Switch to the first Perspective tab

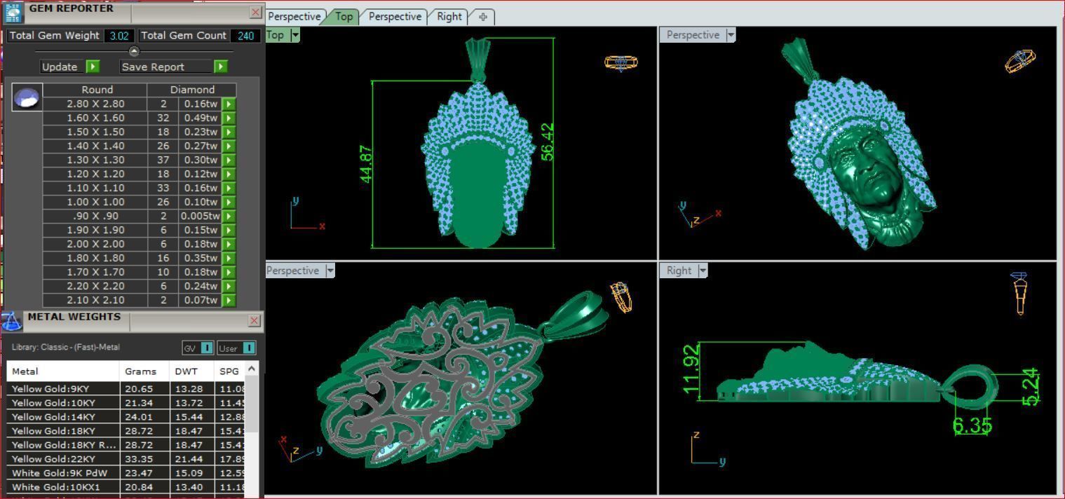tap(294, 16)
